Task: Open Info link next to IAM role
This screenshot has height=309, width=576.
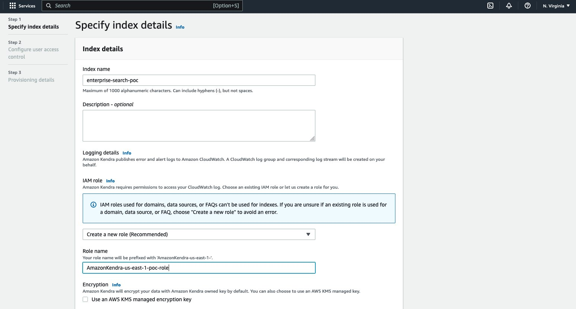Action: click(x=110, y=181)
